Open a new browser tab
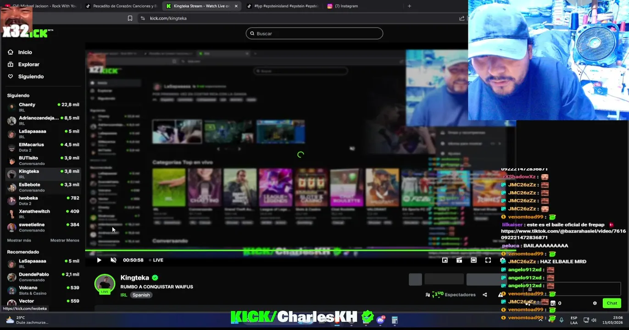 point(409,6)
